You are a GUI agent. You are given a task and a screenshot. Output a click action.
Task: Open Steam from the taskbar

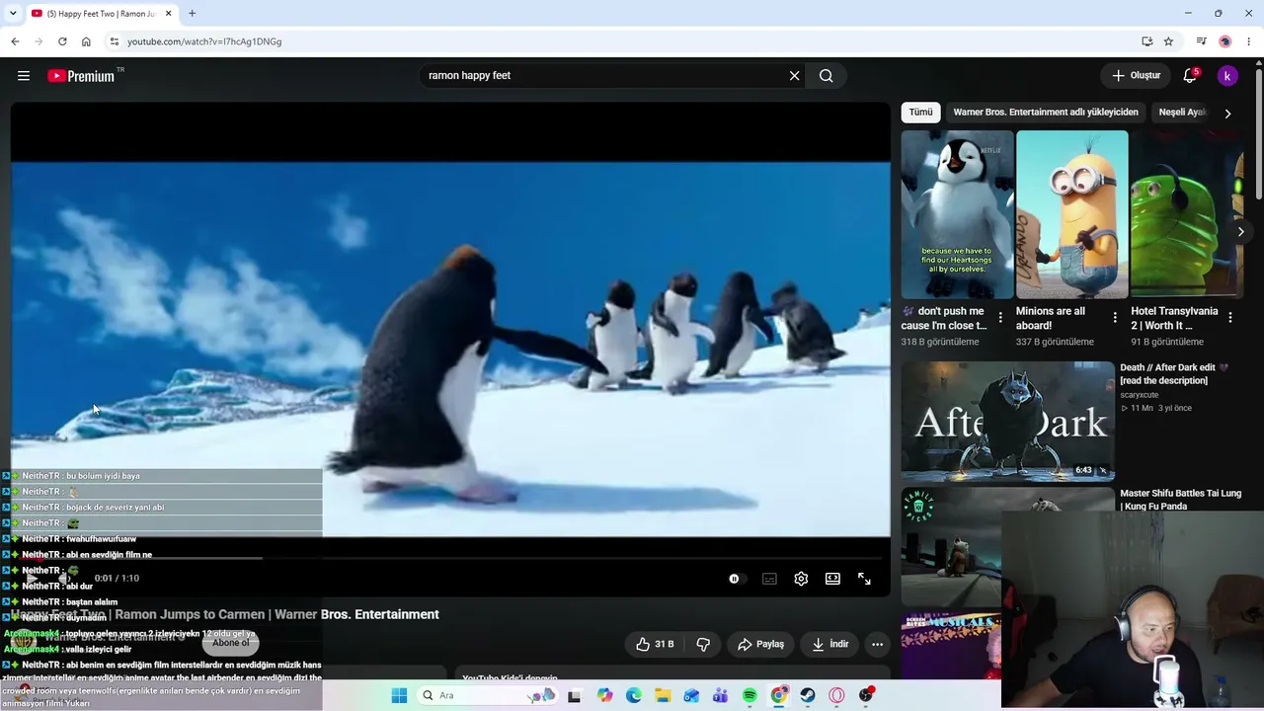pyautogui.click(x=808, y=695)
